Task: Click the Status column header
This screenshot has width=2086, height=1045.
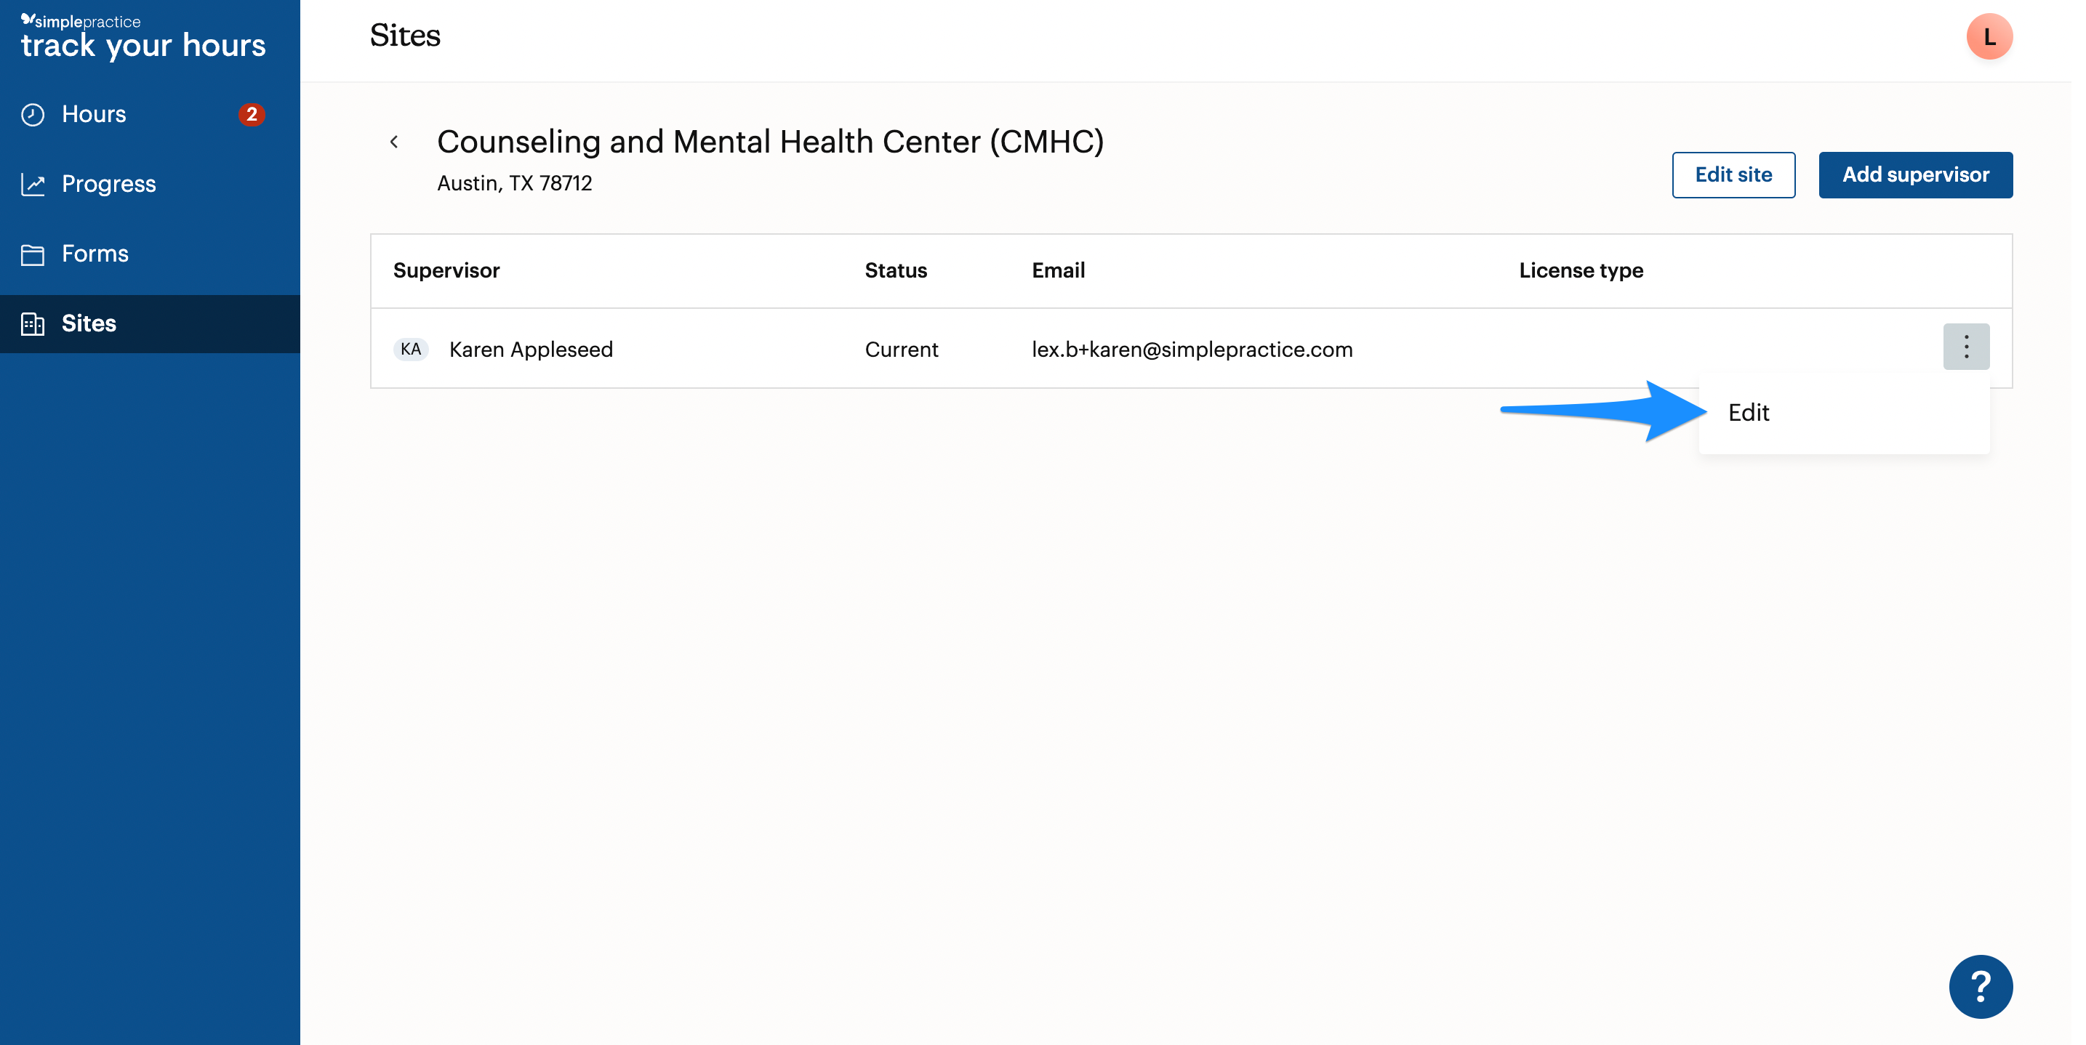Action: [896, 270]
